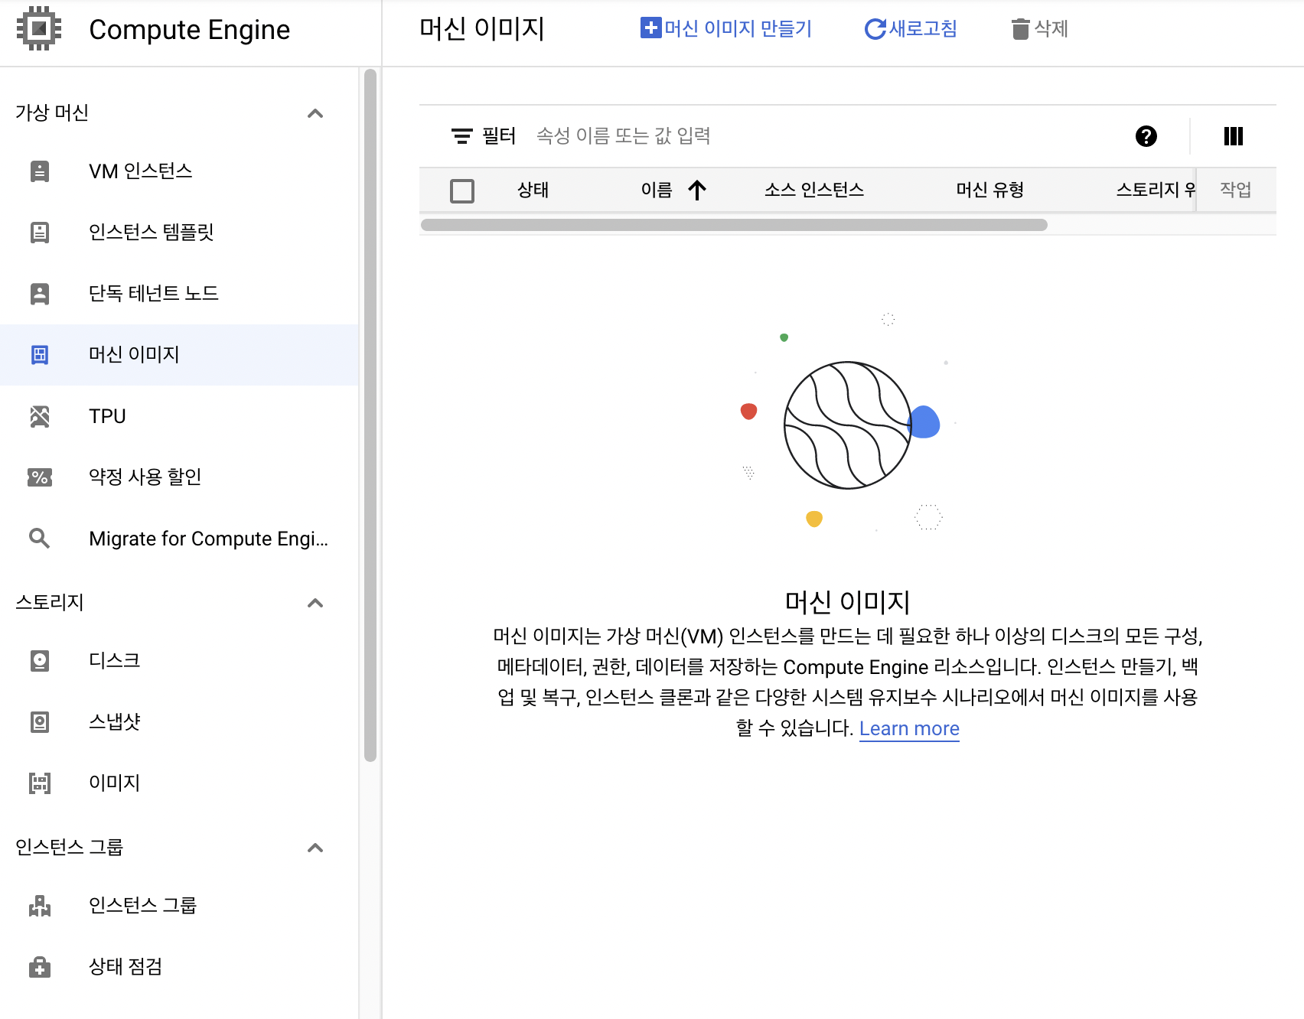Click the TPU sidebar icon
Screen dimensions: 1304x1019
coord(40,416)
